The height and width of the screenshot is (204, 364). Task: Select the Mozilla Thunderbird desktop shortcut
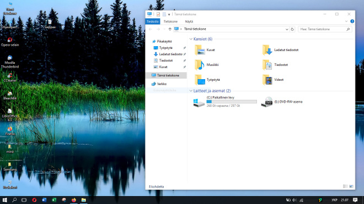(x=10, y=62)
